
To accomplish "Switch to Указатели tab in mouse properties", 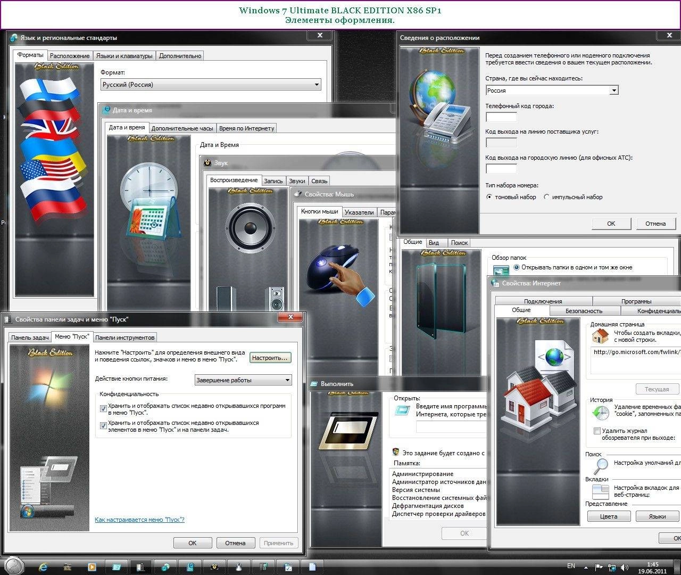I will click(x=359, y=212).
